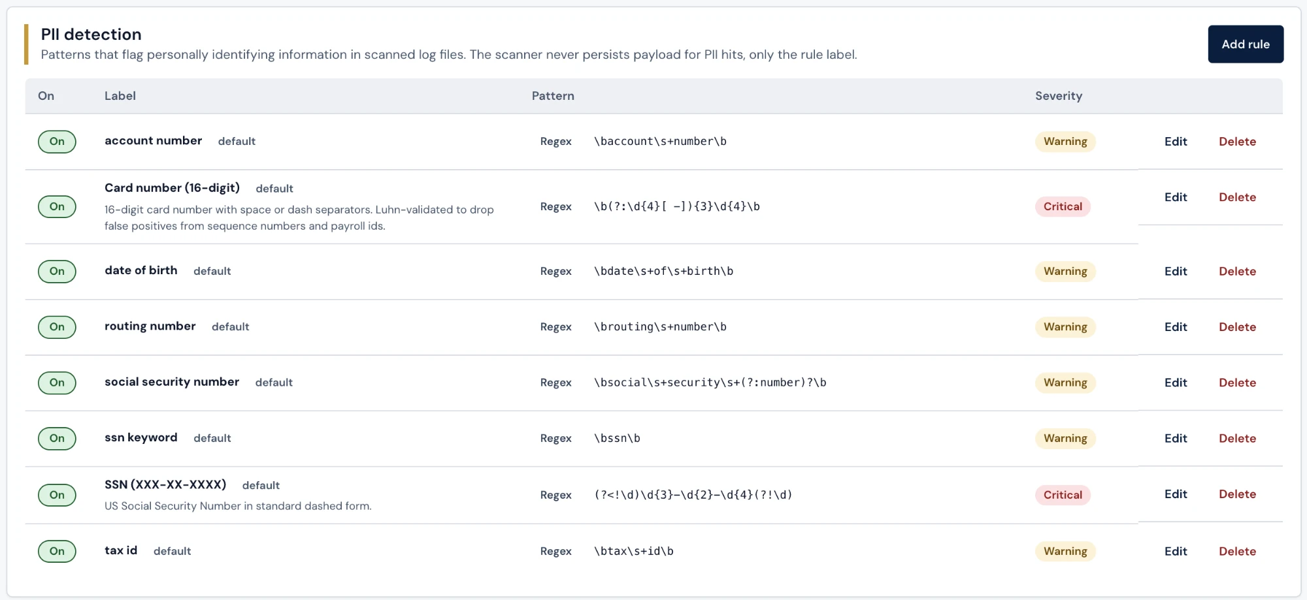Screen dimensions: 1307x600
Task: Delete the routing number rule
Action: coord(1237,327)
